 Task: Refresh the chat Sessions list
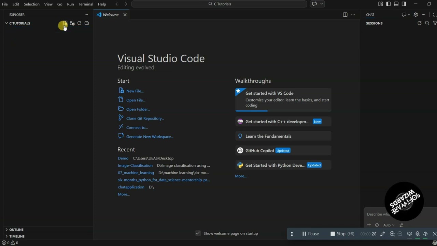(420, 23)
